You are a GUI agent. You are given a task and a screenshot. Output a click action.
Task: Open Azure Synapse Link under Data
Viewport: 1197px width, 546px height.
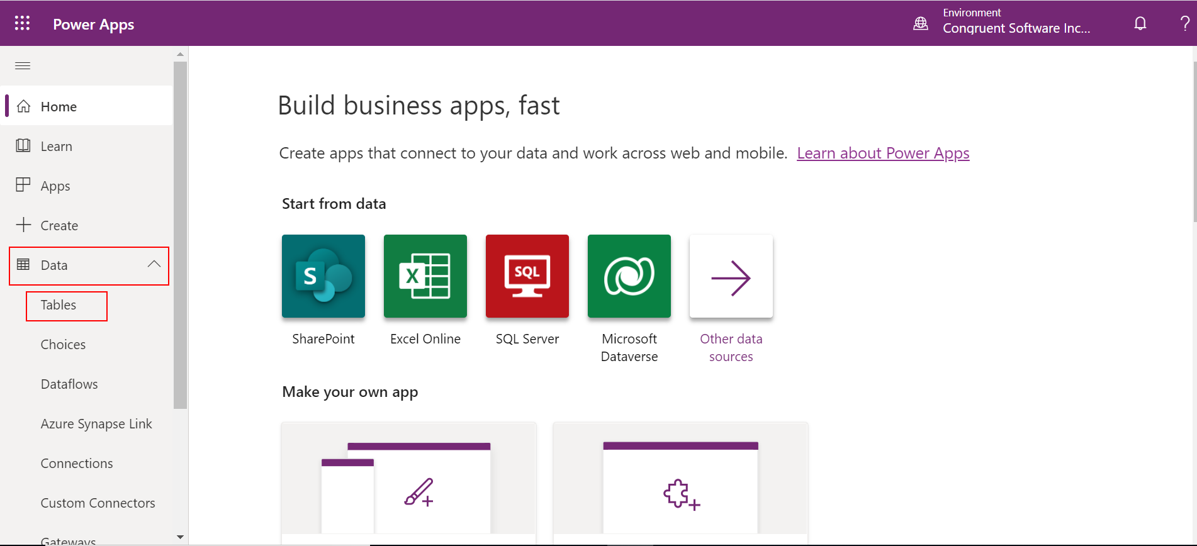(x=96, y=424)
